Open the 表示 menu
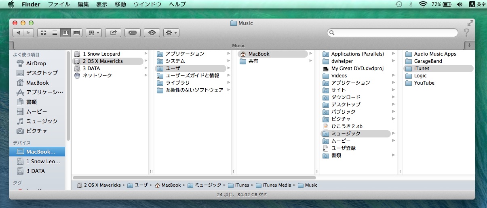Image resolution: width=487 pixels, height=208 pixels. [102, 4]
